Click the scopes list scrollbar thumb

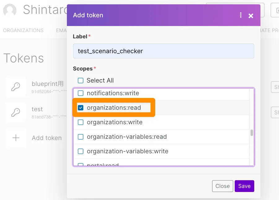(252, 133)
